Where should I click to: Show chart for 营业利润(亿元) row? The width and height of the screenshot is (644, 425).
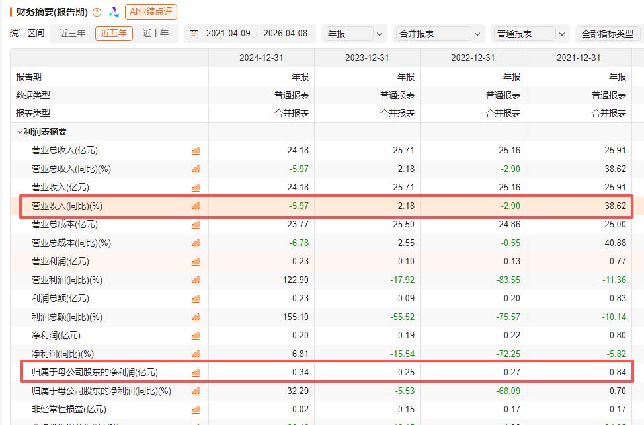click(195, 262)
